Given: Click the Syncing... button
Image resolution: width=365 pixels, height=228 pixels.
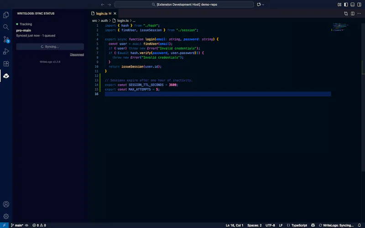Looking at the screenshot, I should tap(50, 47).
